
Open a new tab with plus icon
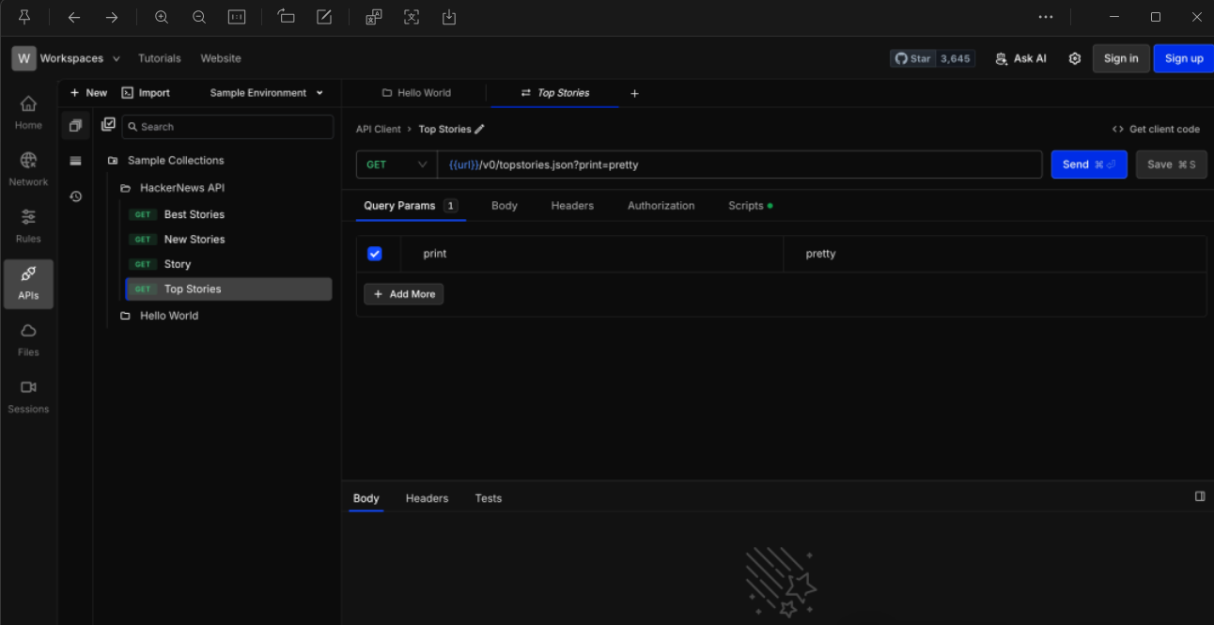click(634, 93)
